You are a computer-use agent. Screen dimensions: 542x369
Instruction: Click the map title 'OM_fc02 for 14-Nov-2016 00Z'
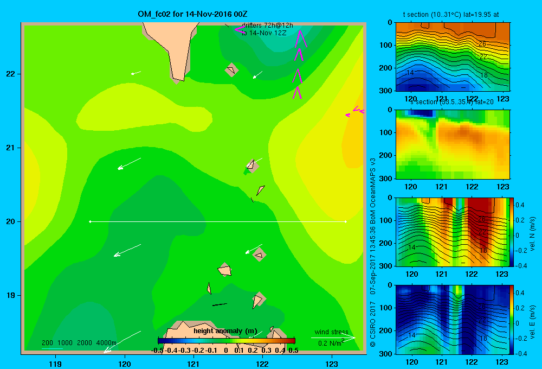coord(192,14)
